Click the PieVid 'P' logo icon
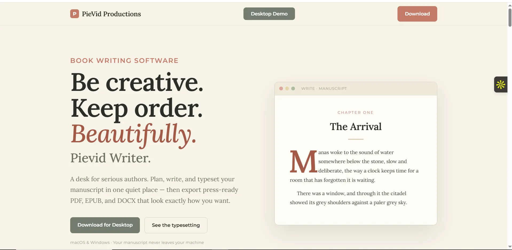This screenshot has width=512, height=250. pos(74,14)
